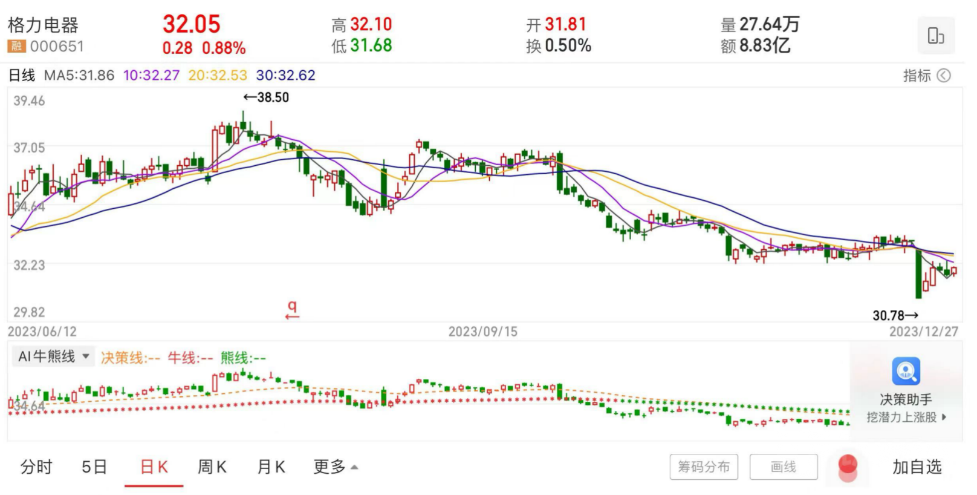Toggle the 筹码分布 button
Screen dimensions: 977x495
(703, 467)
